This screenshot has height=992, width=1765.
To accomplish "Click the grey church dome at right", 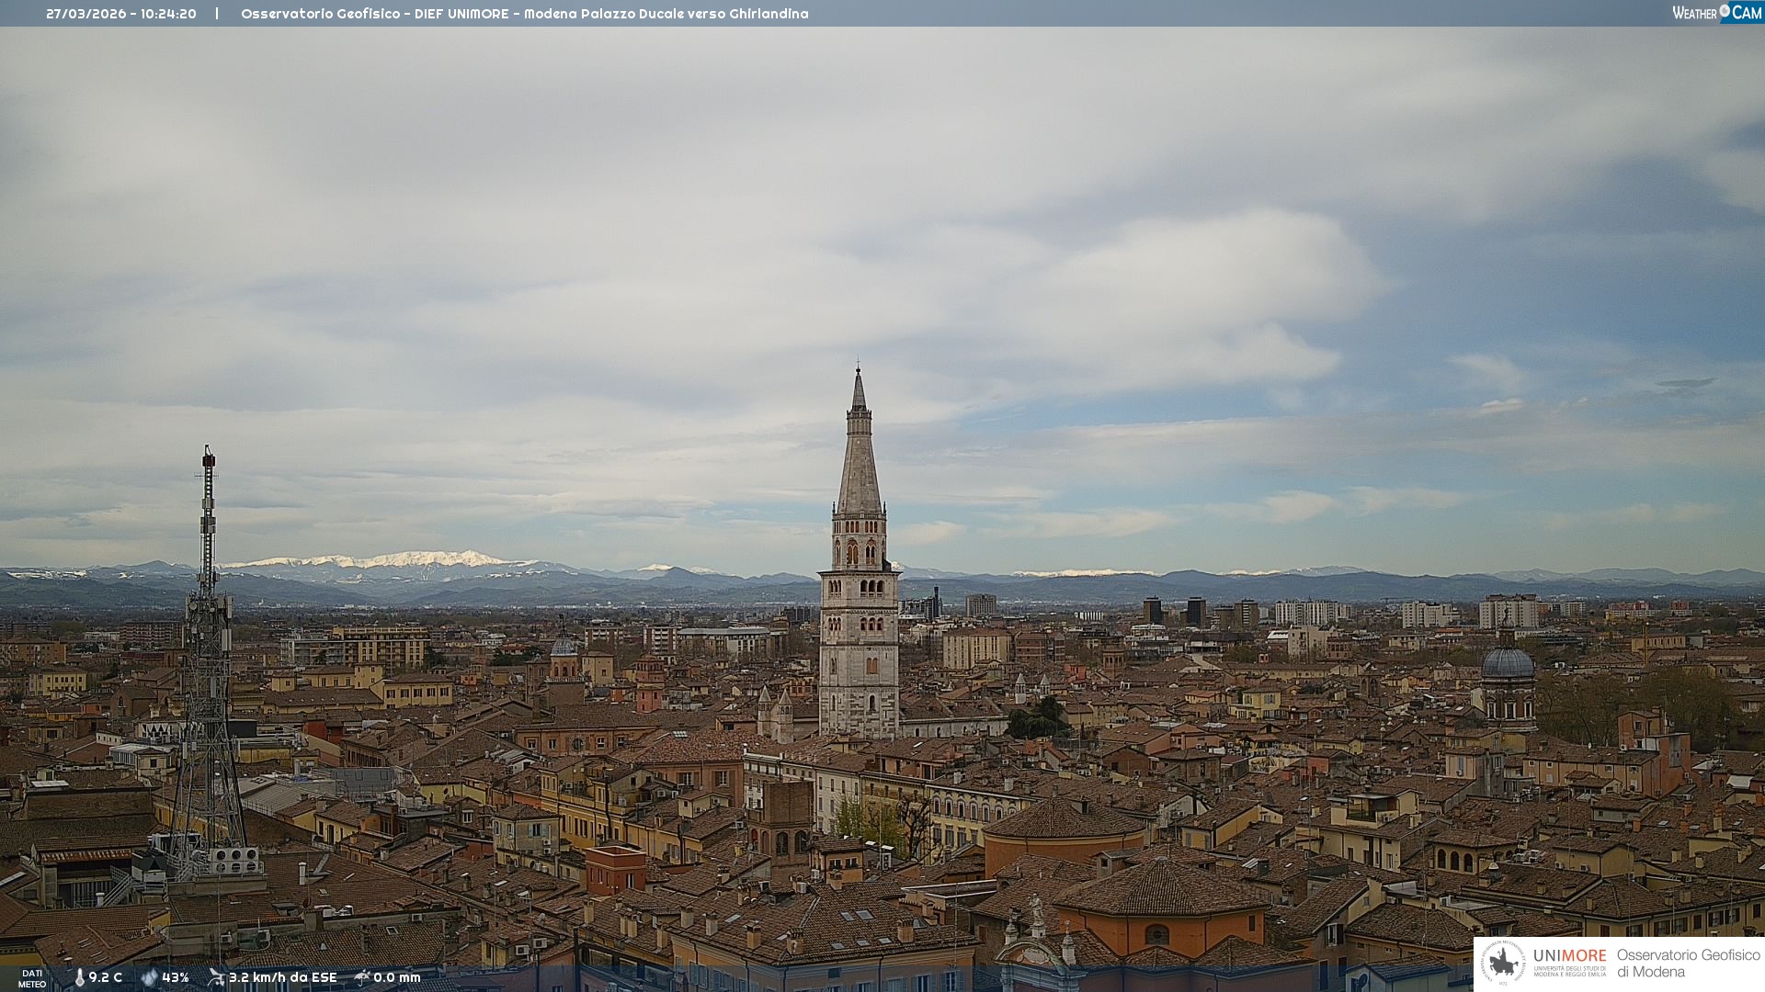I will click(1508, 663).
